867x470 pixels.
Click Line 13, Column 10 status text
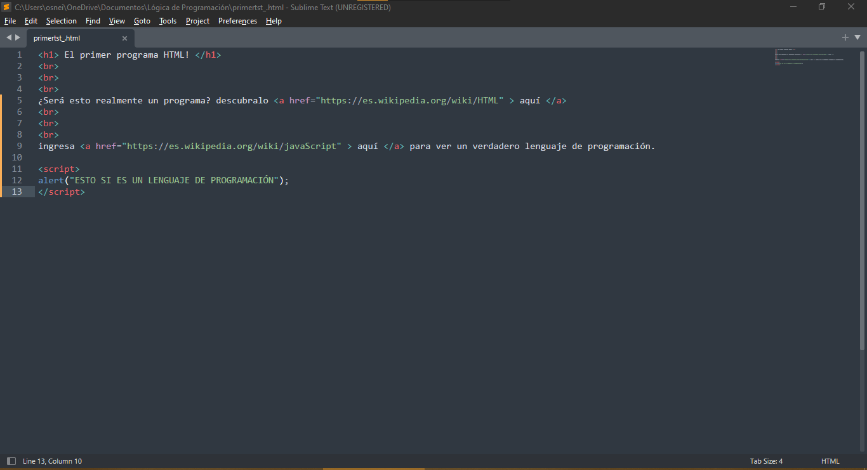pos(53,461)
